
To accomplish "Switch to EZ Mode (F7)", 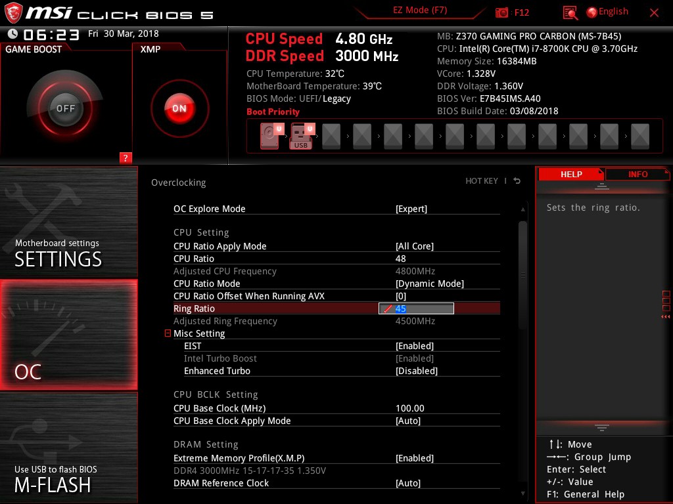I will (420, 10).
